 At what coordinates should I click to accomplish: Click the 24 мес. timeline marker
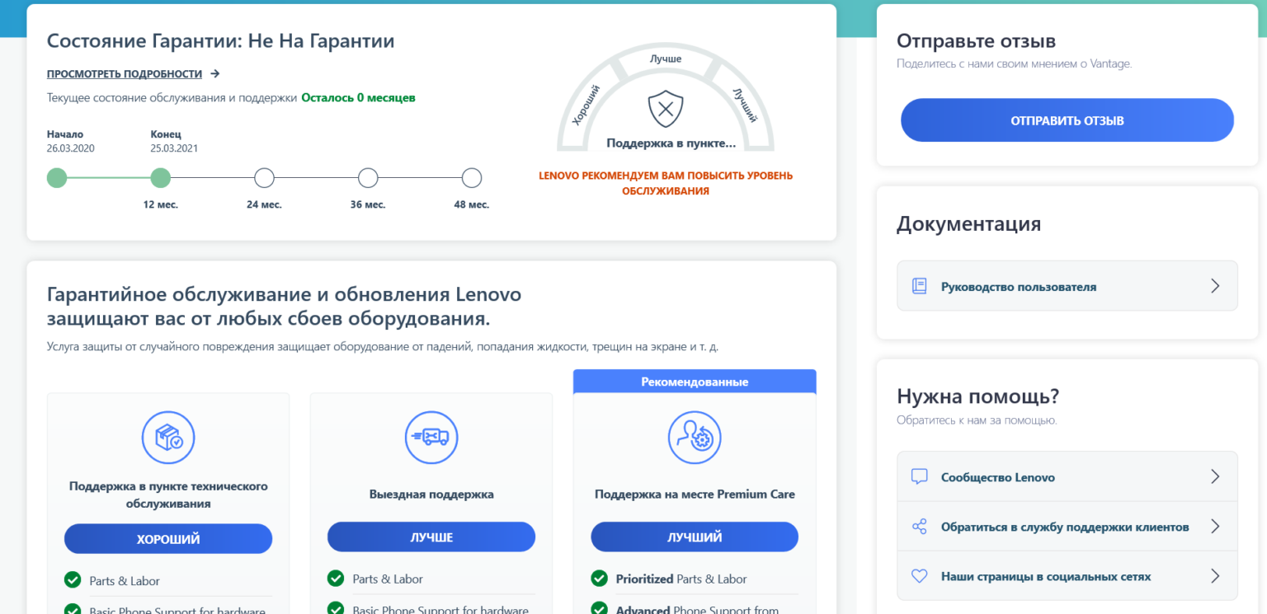click(264, 178)
